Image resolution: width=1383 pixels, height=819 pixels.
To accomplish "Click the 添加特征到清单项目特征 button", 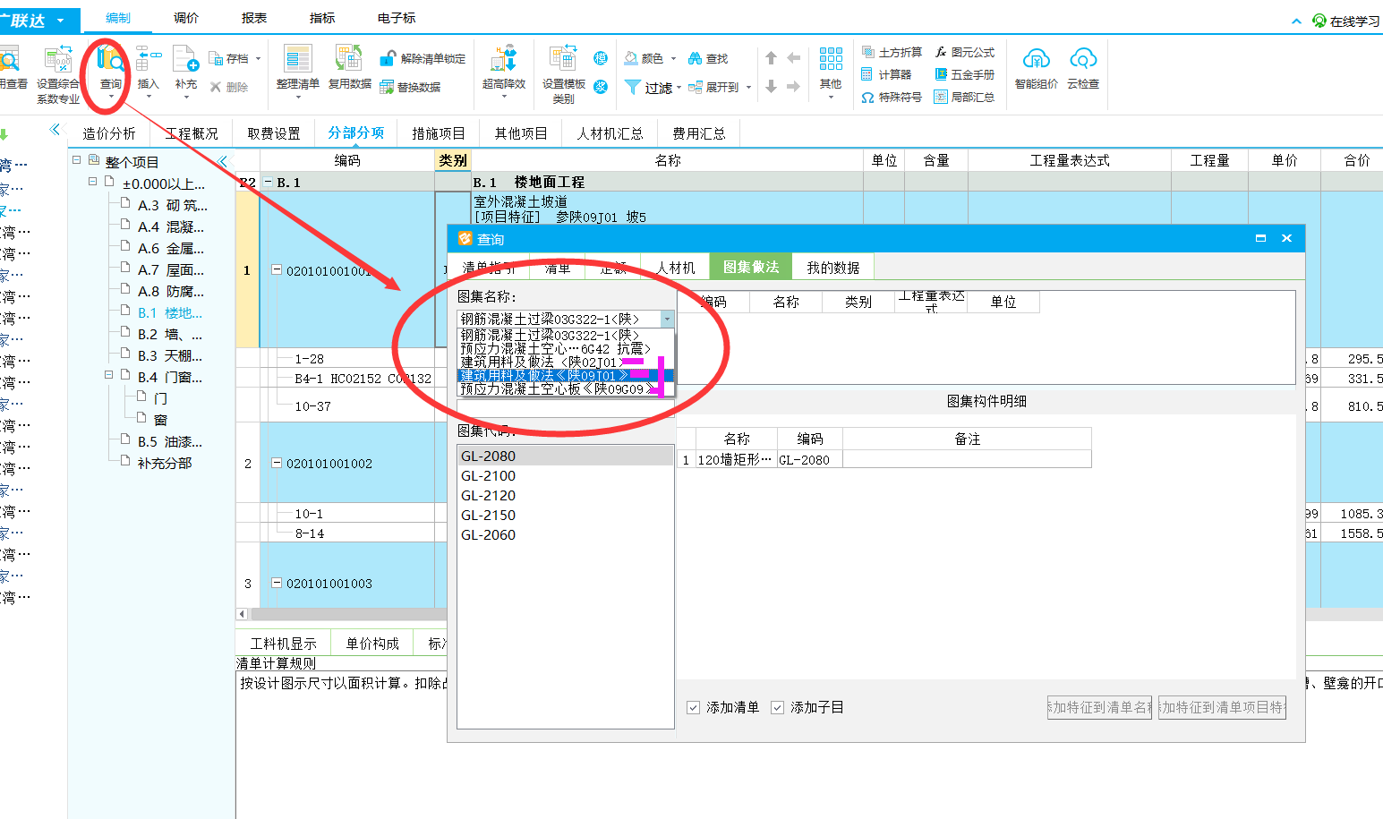I will tap(1222, 707).
